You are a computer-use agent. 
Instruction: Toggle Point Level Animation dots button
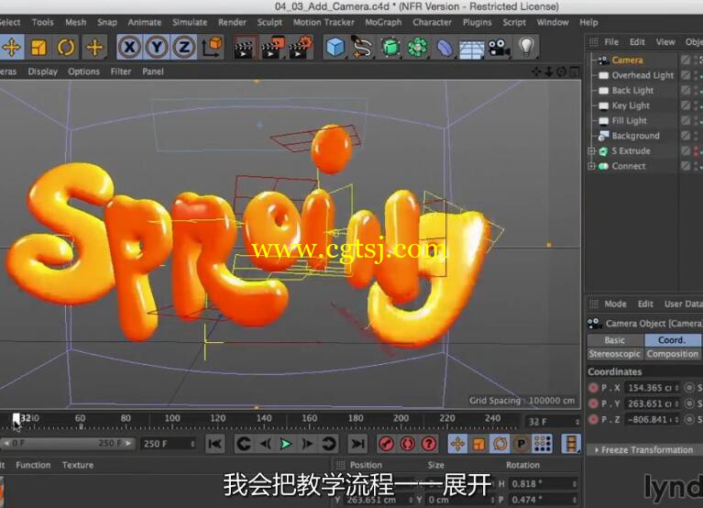[543, 444]
